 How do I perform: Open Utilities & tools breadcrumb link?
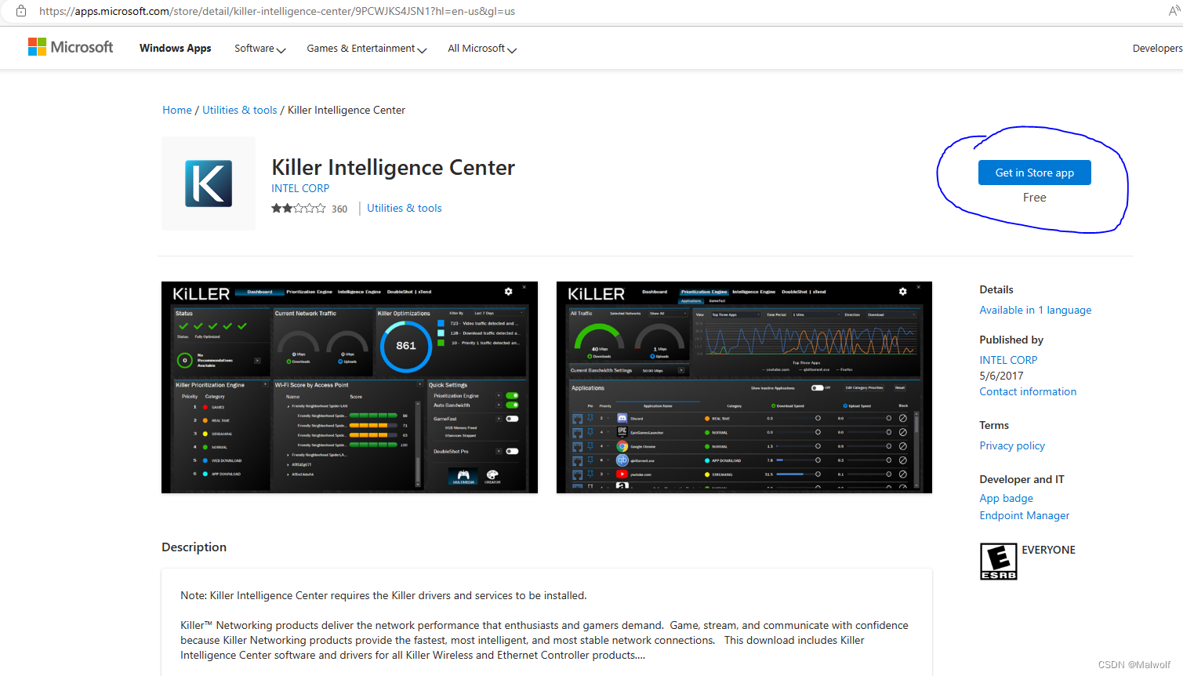pyautogui.click(x=240, y=111)
